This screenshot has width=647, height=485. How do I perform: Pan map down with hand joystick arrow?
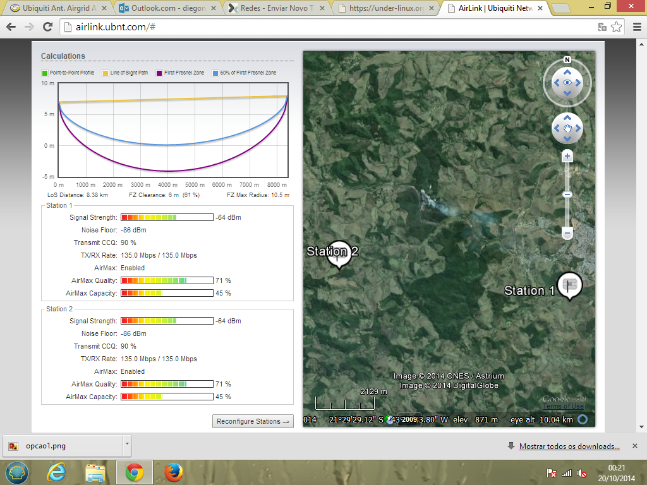click(x=567, y=138)
